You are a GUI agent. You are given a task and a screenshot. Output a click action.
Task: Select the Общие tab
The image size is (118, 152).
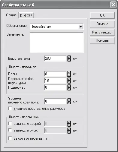coord(11,15)
